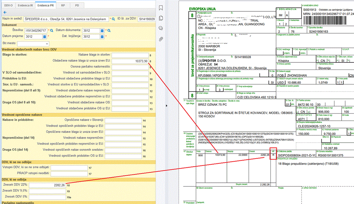Select the Evidenca PR tab
The height and width of the screenshot is (204, 354).
pyautogui.click(x=46, y=5)
